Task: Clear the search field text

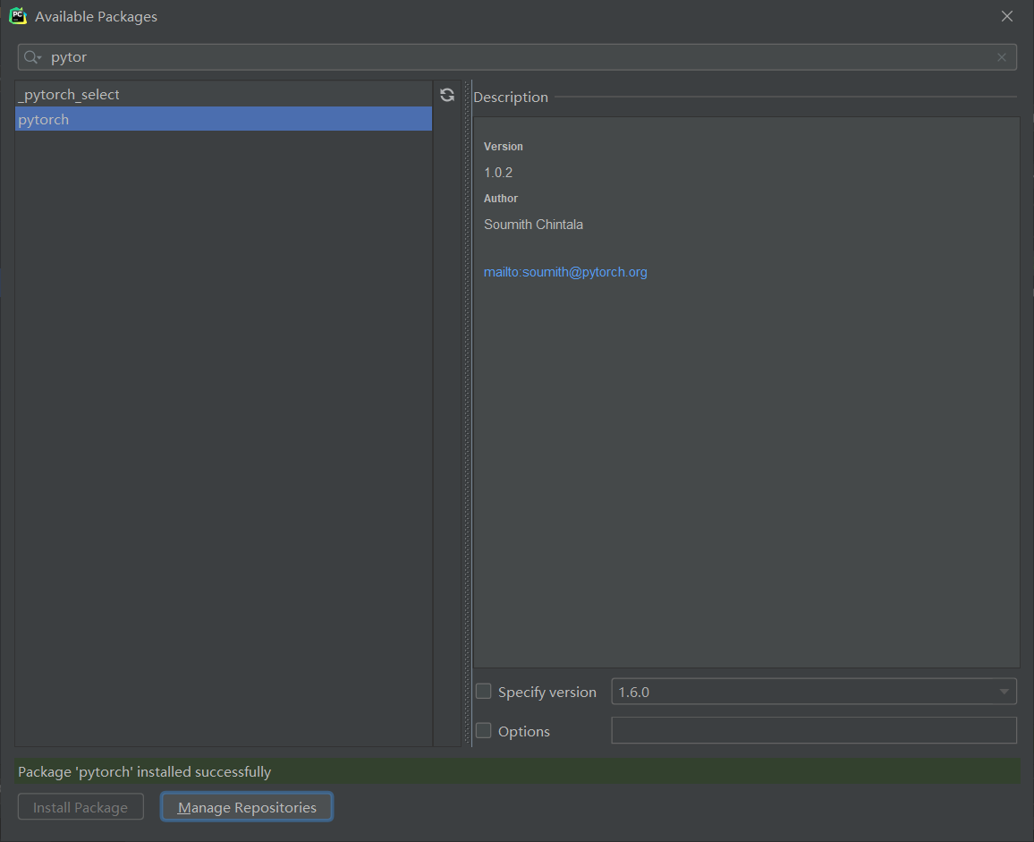Action: [1002, 57]
